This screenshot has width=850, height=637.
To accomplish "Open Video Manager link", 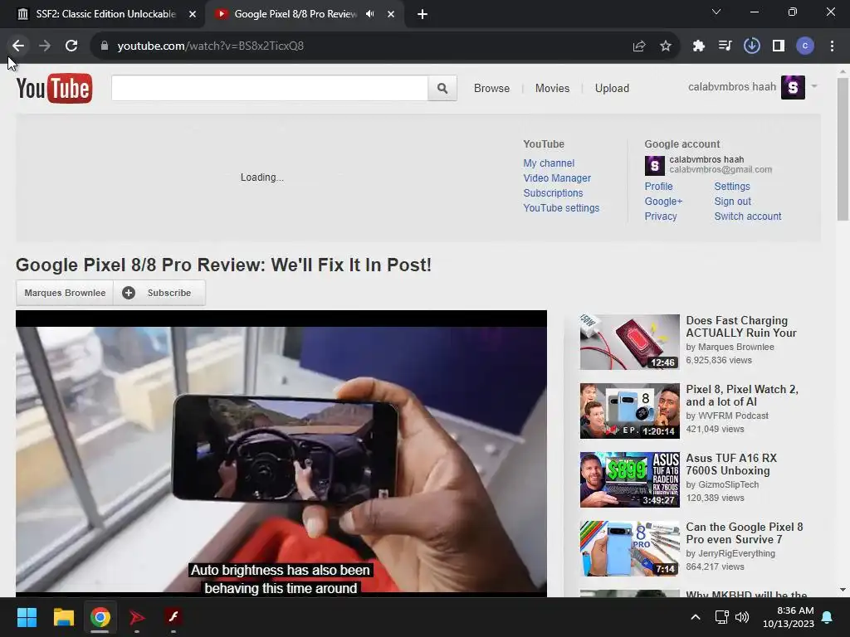I will click(557, 178).
